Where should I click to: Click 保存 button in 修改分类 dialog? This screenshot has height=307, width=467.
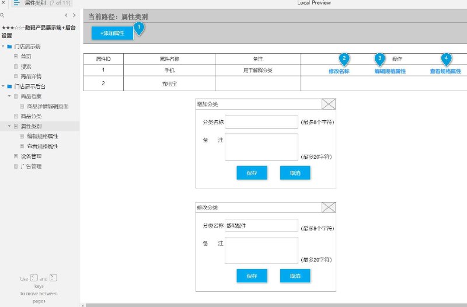click(x=252, y=275)
